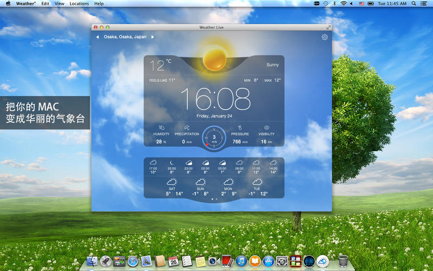Image resolution: width=433 pixels, height=271 pixels.
Task: Click the Pressure gauge icon
Action: (x=240, y=128)
